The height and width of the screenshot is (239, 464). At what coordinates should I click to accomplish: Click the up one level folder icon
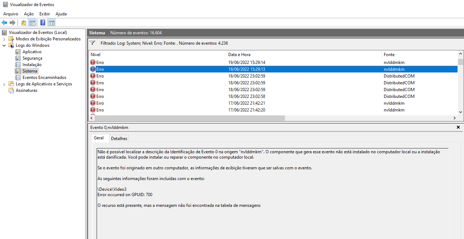tap(24, 23)
